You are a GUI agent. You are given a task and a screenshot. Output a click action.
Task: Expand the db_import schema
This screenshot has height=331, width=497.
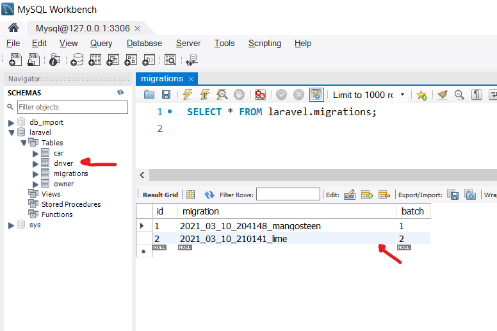[11, 122]
